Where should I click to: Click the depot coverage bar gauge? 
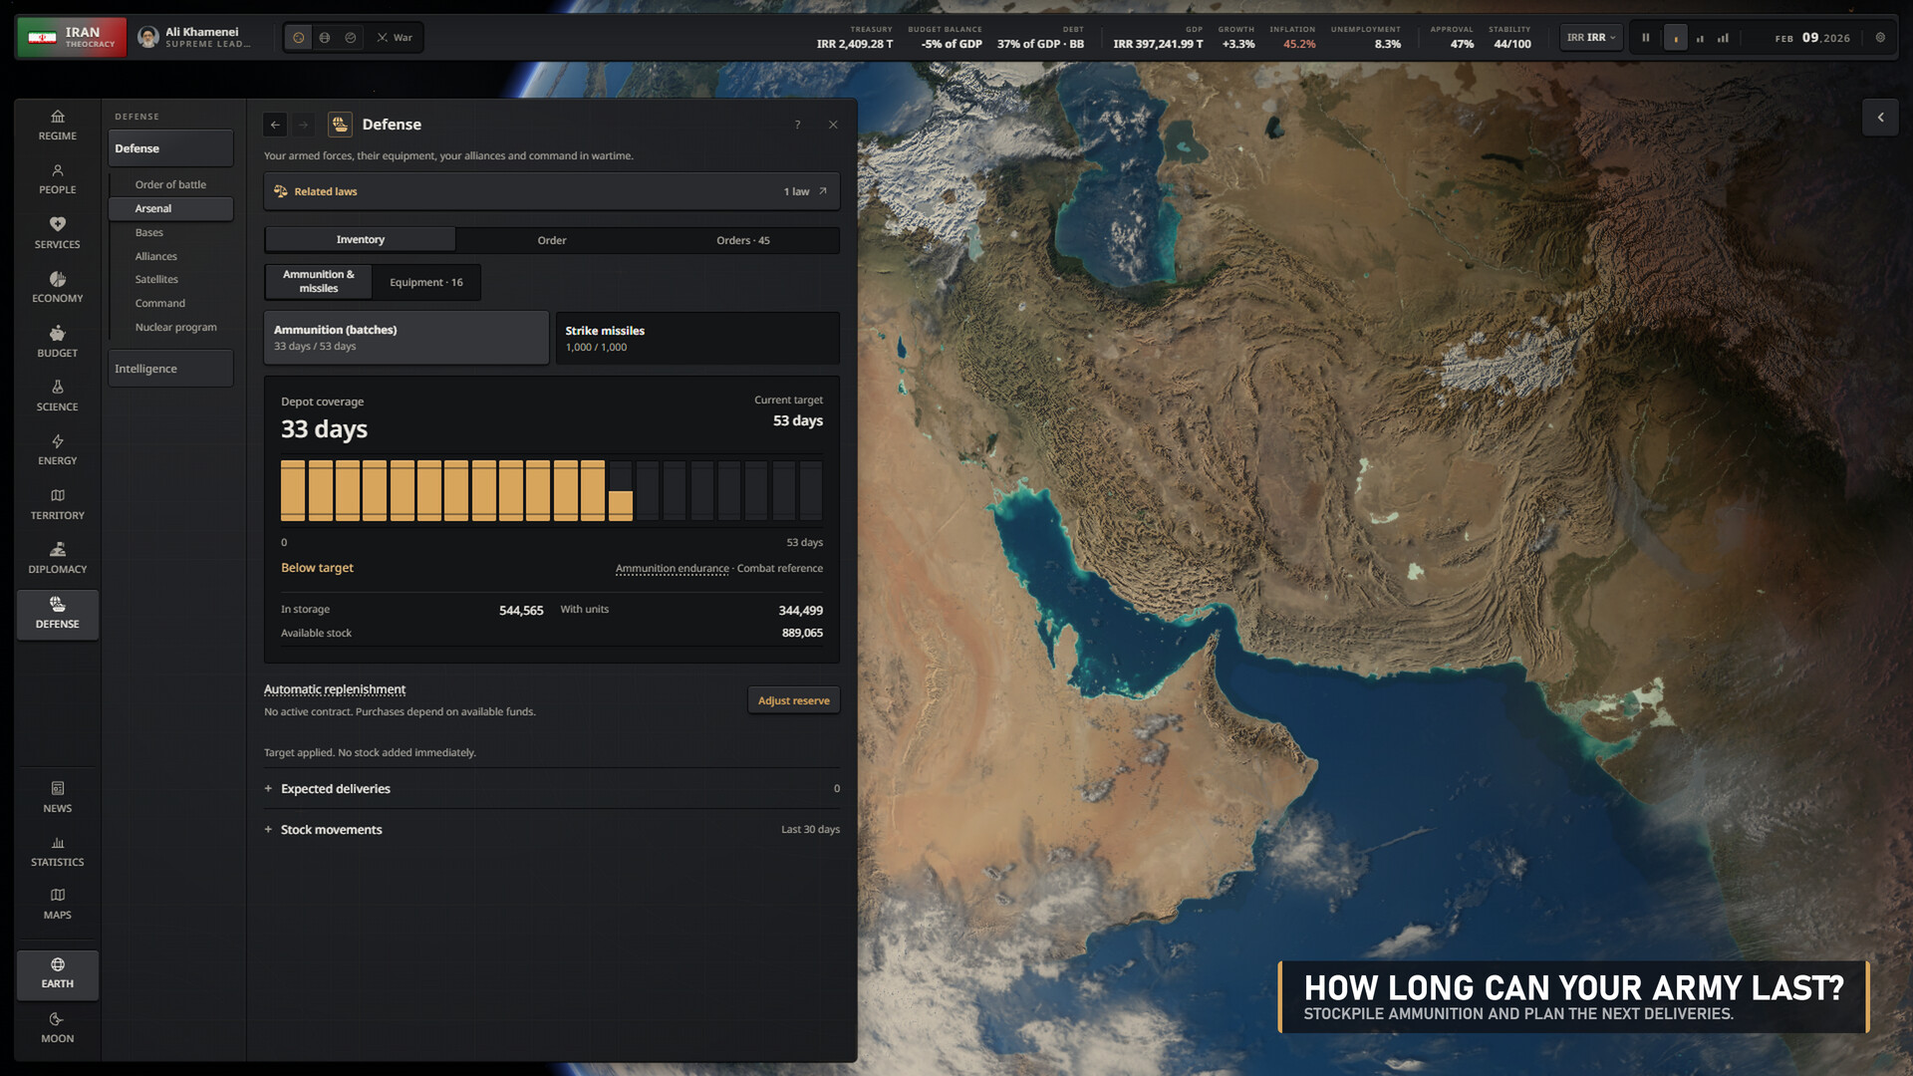(552, 491)
